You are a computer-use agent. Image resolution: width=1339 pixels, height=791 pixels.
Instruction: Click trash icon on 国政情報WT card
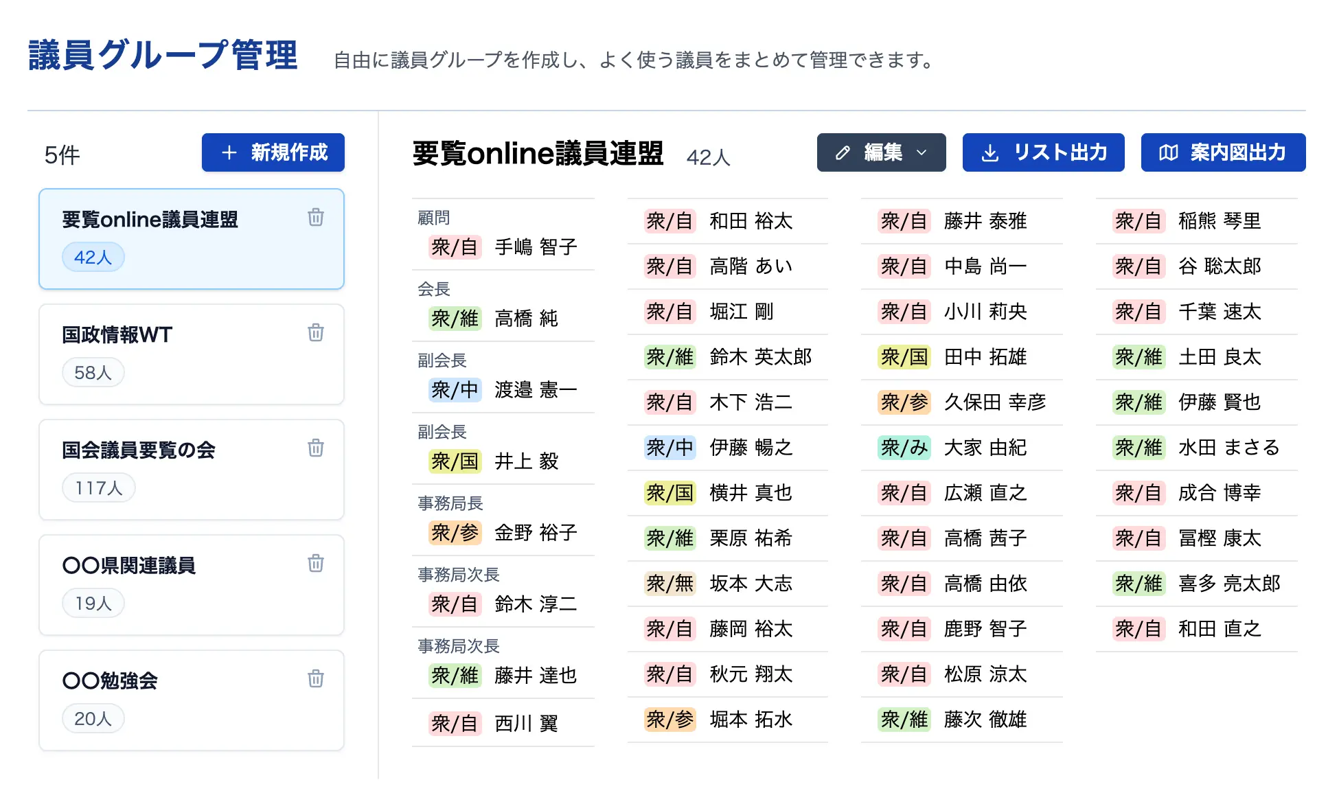click(315, 332)
